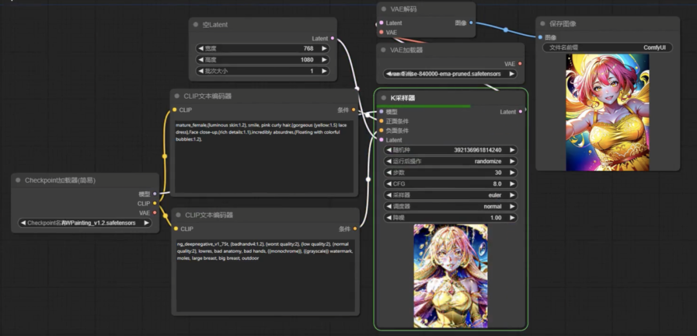This screenshot has width=697, height=336.
Task: Decrease 宽度 with its left arrow
Action: [x=201, y=48]
